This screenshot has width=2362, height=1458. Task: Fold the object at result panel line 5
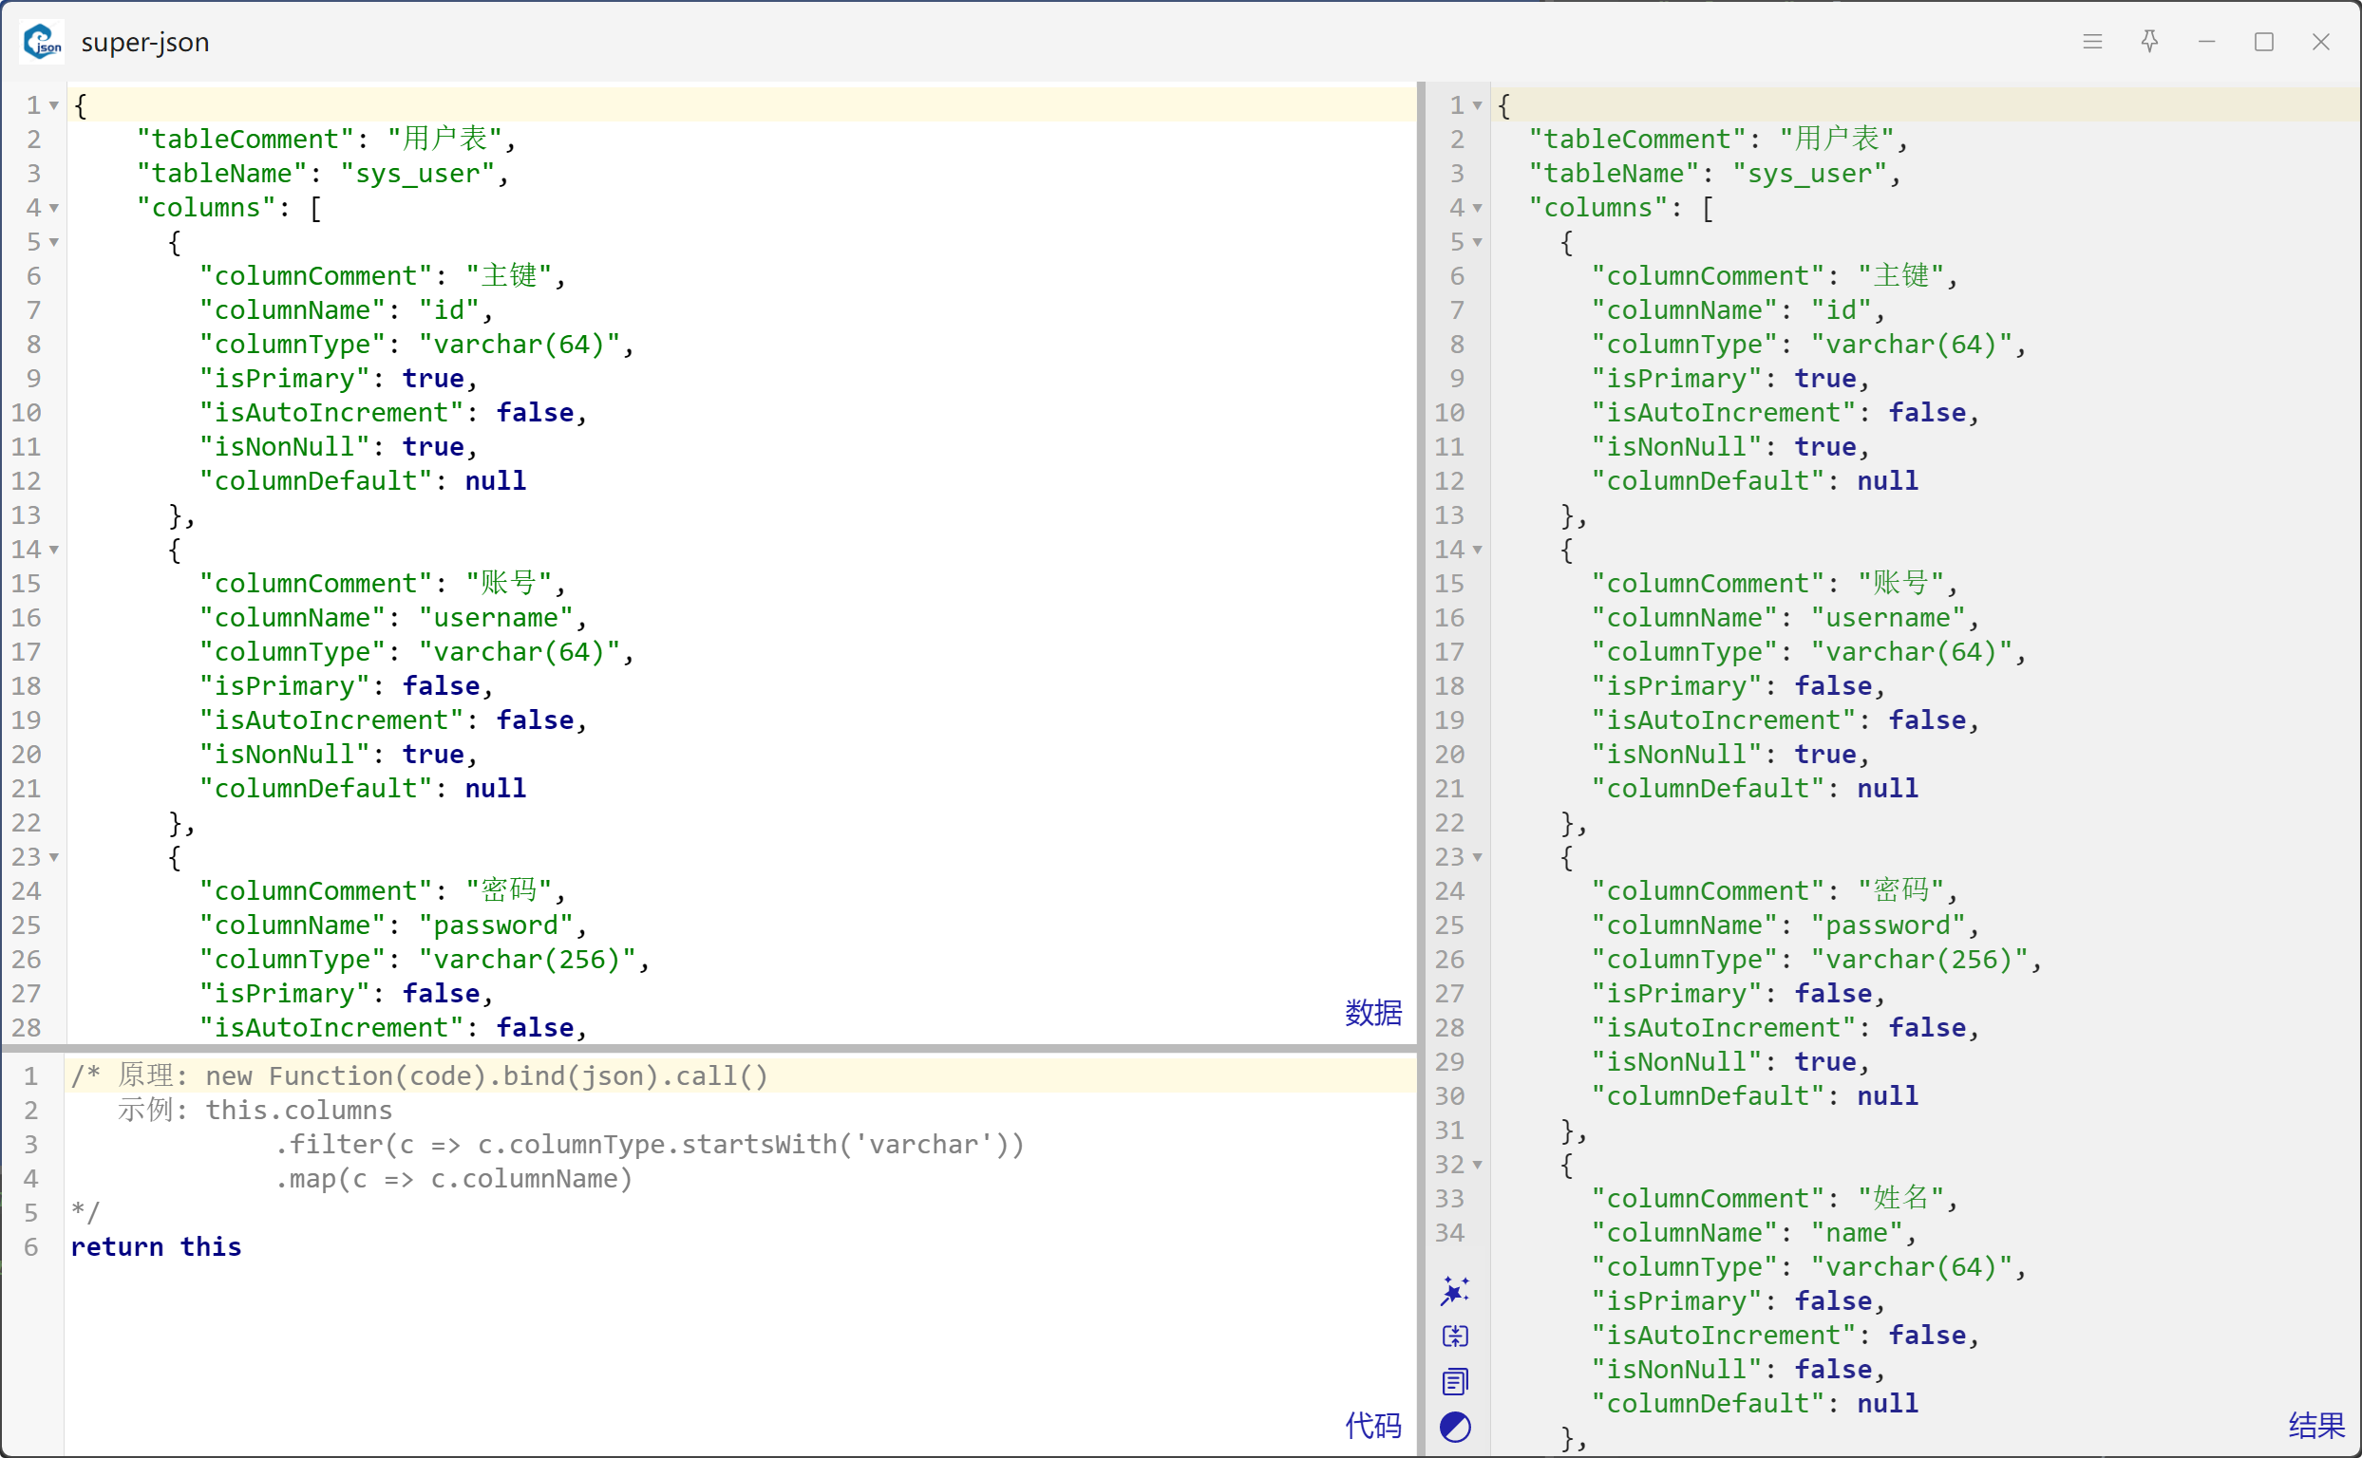[1477, 242]
